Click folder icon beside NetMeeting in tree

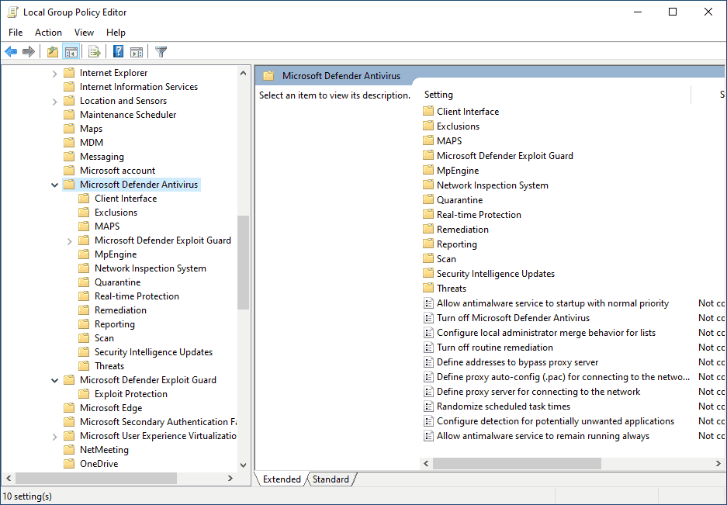point(69,450)
